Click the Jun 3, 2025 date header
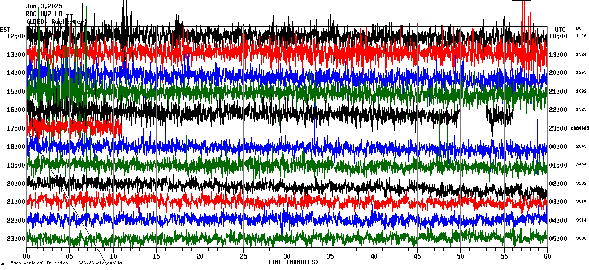589x270 pixels. point(44,6)
